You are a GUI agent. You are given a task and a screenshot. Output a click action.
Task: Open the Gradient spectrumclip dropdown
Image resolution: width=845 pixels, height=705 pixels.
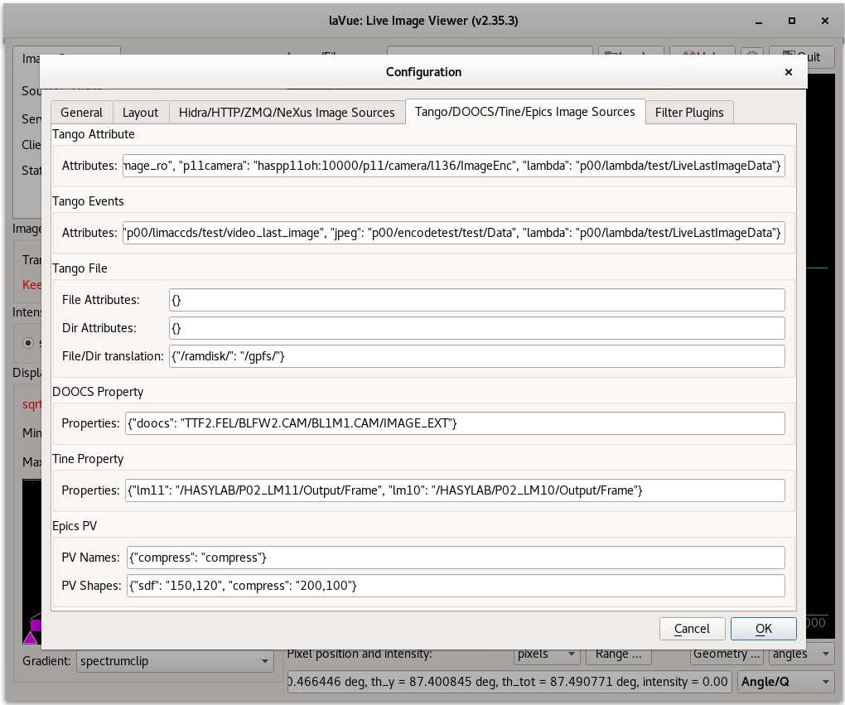174,660
